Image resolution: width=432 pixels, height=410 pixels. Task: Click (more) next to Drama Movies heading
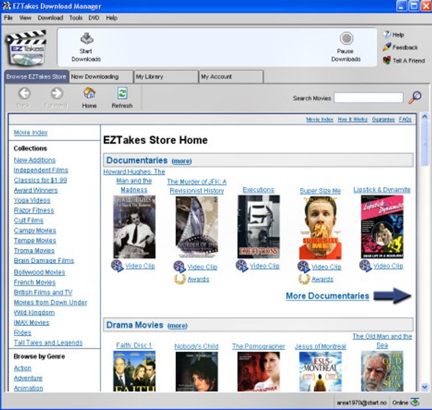click(178, 325)
